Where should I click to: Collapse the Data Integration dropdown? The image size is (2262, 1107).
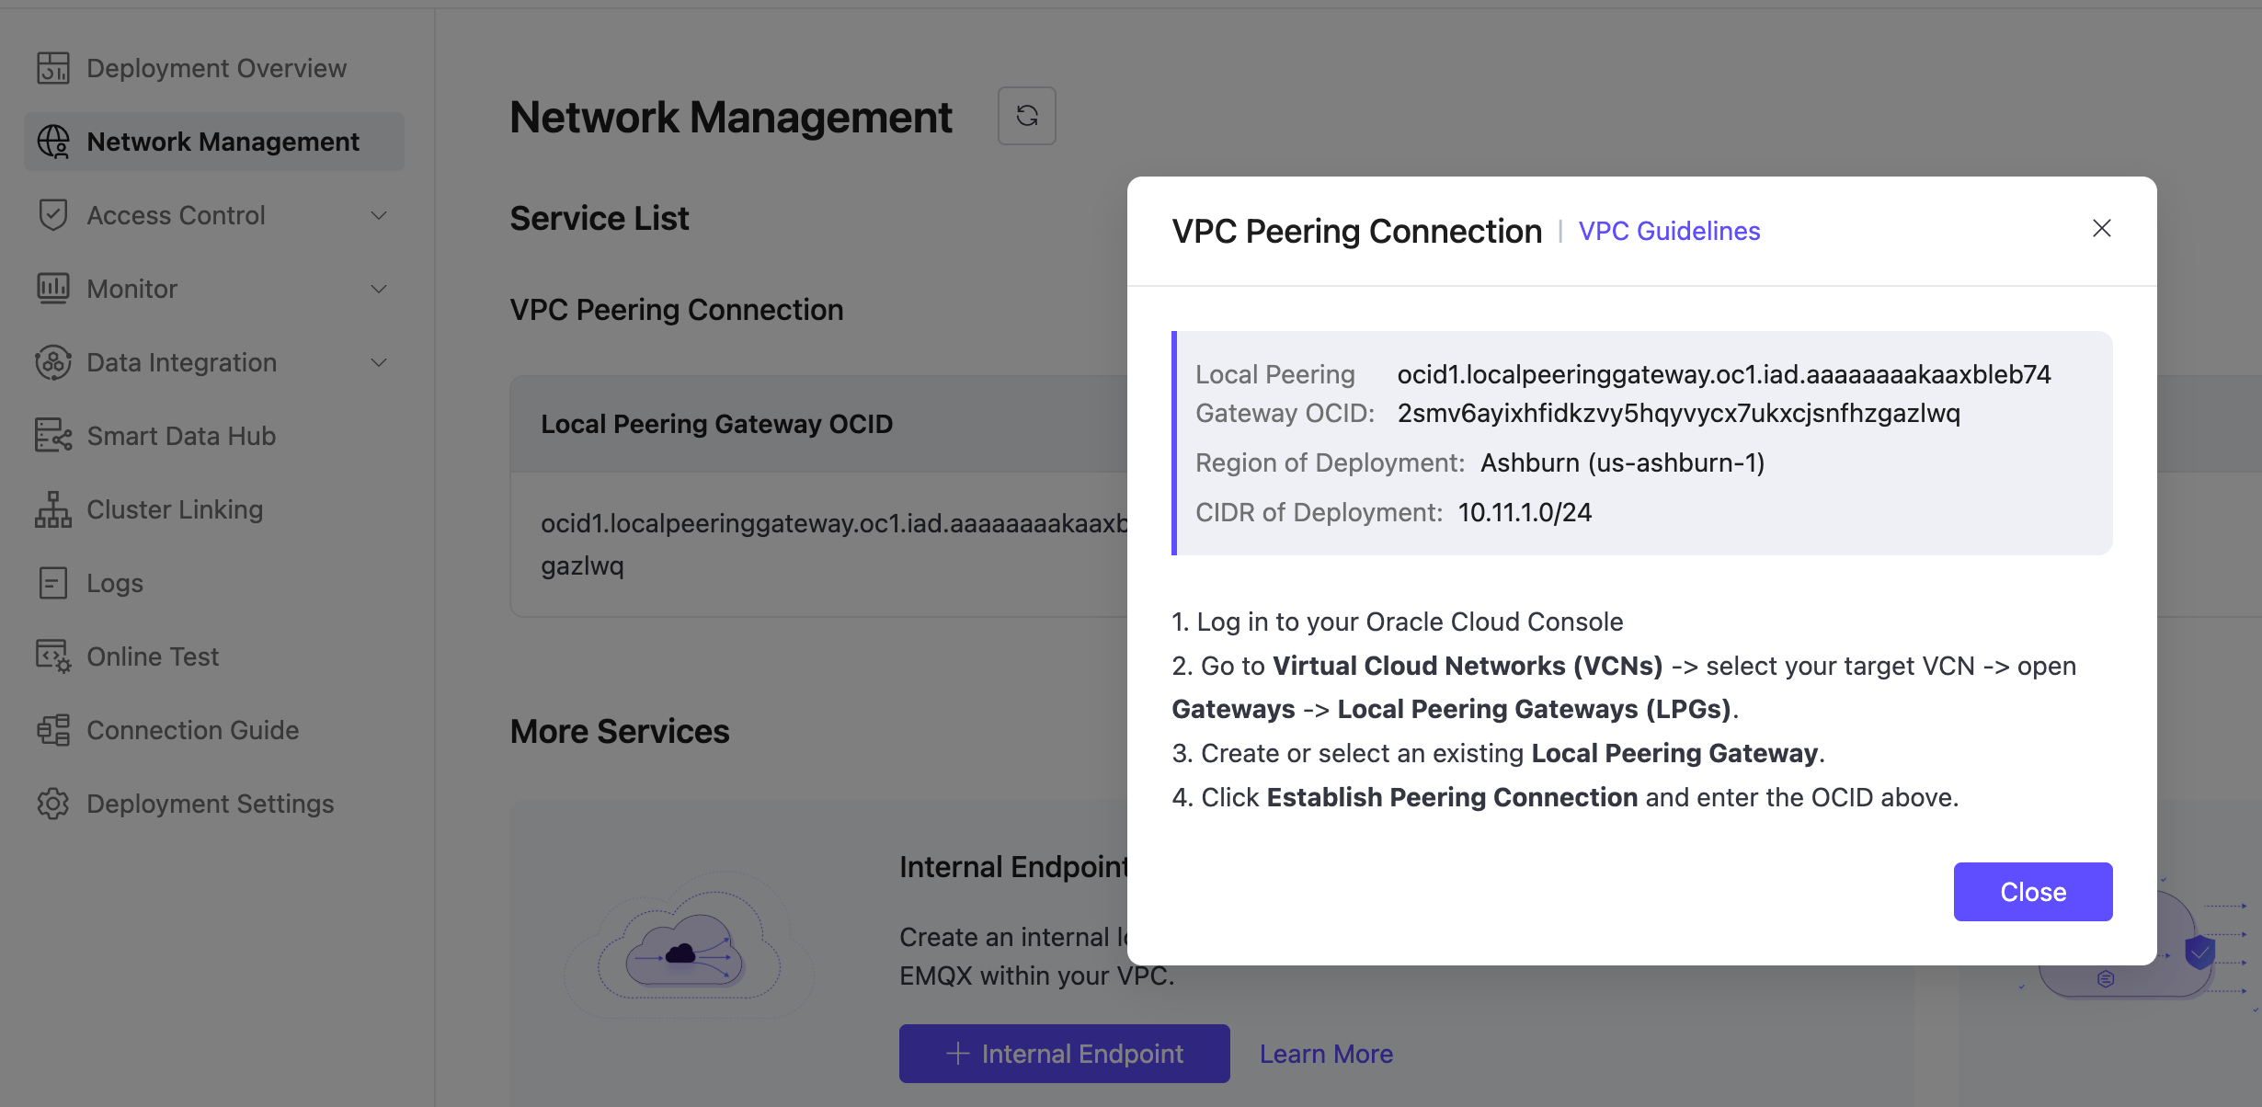(379, 362)
